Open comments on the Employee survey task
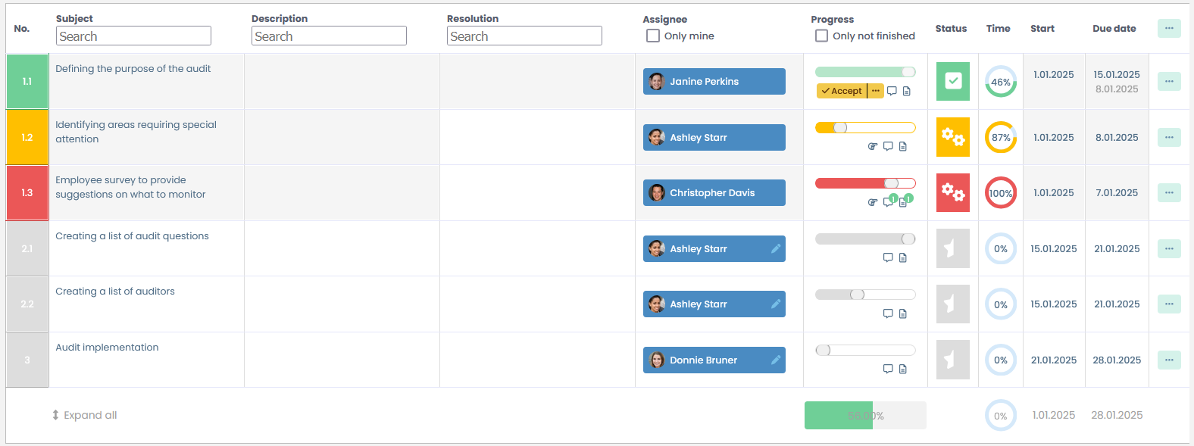The height and width of the screenshot is (446, 1194). [888, 202]
